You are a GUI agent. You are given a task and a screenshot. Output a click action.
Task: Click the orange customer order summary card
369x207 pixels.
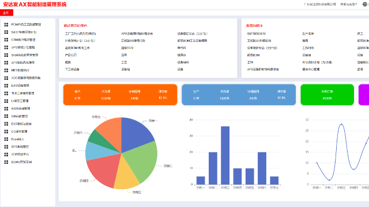[121, 94]
